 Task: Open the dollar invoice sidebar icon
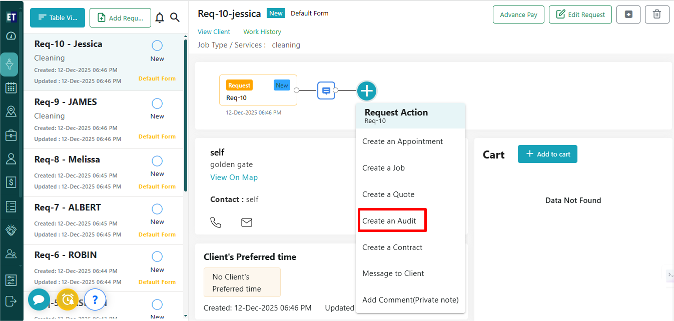(11, 182)
